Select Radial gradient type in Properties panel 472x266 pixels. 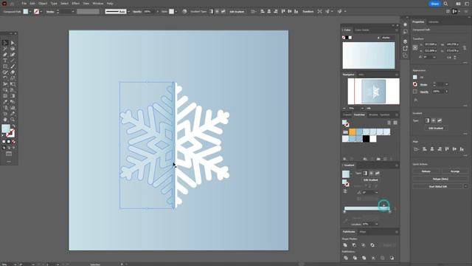tap(434, 120)
